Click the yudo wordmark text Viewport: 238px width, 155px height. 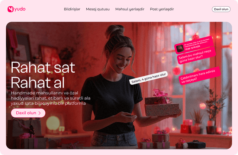pos(20,9)
